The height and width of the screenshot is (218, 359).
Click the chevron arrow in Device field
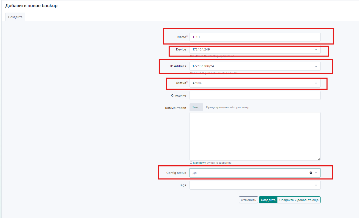point(316,49)
